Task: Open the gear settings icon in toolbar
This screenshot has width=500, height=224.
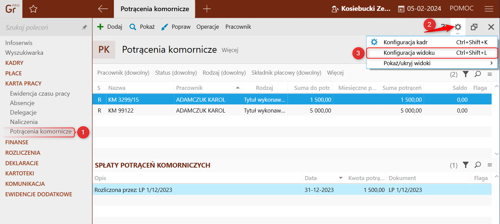Action: pos(458,27)
